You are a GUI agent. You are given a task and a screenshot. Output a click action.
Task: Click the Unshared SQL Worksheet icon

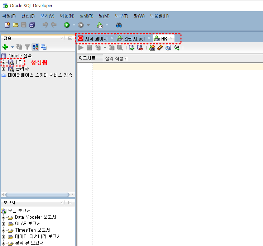click(152, 48)
